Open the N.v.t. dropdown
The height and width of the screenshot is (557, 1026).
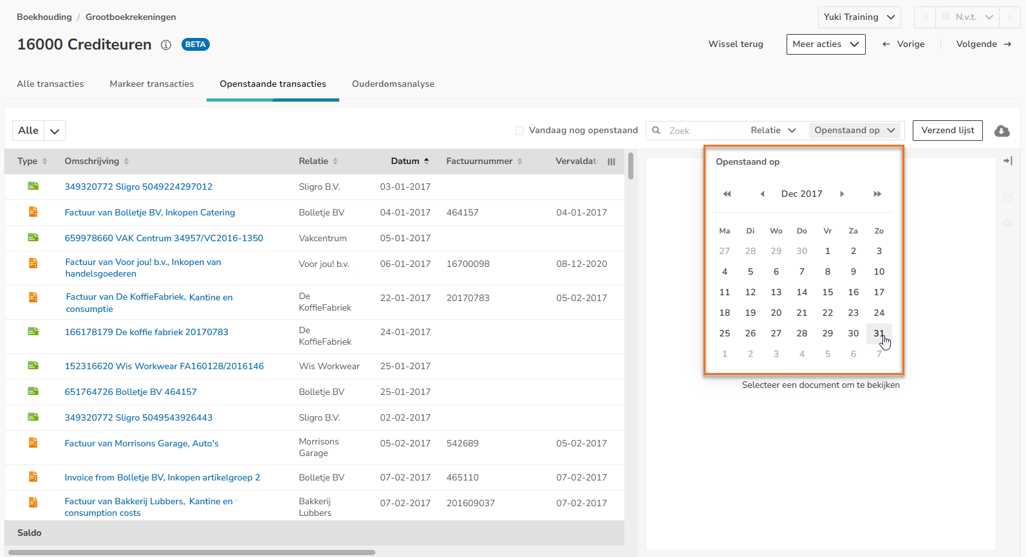pos(967,17)
